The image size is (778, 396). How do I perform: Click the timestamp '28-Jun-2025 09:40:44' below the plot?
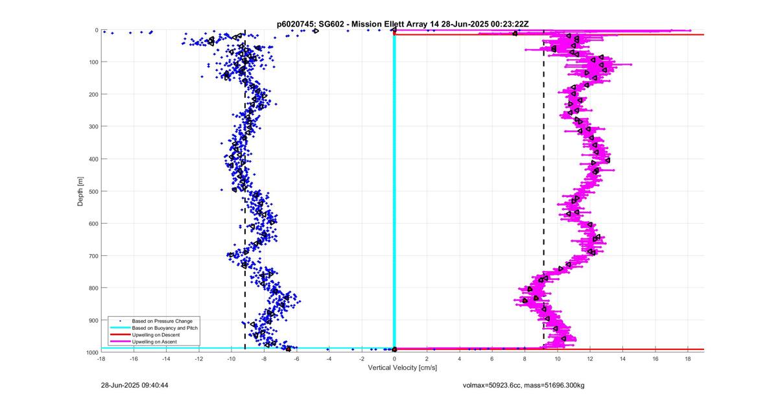point(135,385)
